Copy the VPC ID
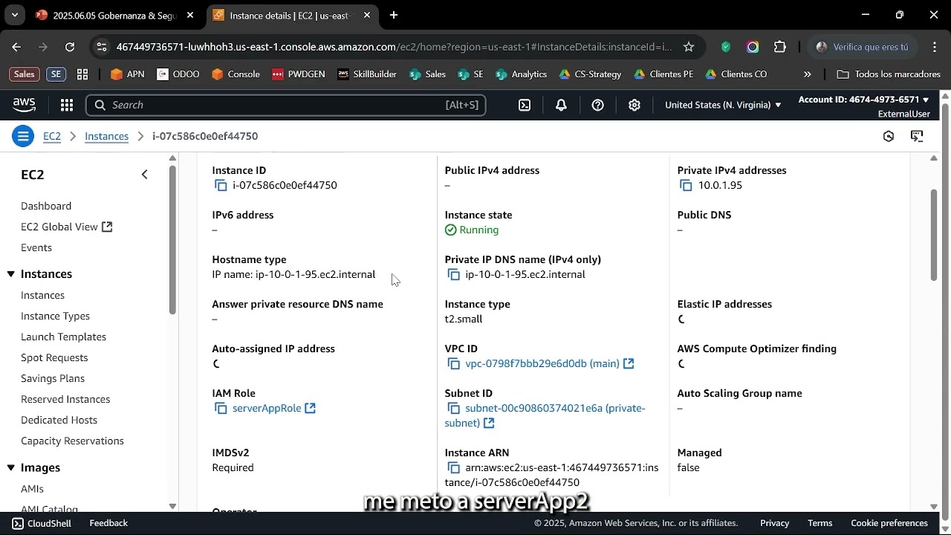The image size is (951, 535). [453, 364]
